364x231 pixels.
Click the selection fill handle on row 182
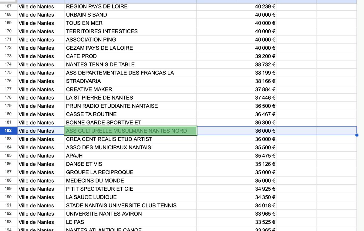click(357, 135)
